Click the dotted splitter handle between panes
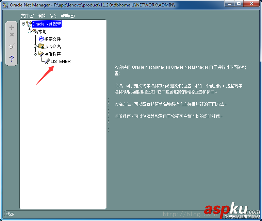The width and height of the screenshot is (262, 221). coord(108,115)
